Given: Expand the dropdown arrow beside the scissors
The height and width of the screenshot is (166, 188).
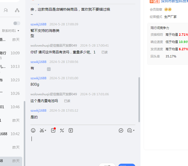Looking at the screenshot, I should point(46,131).
